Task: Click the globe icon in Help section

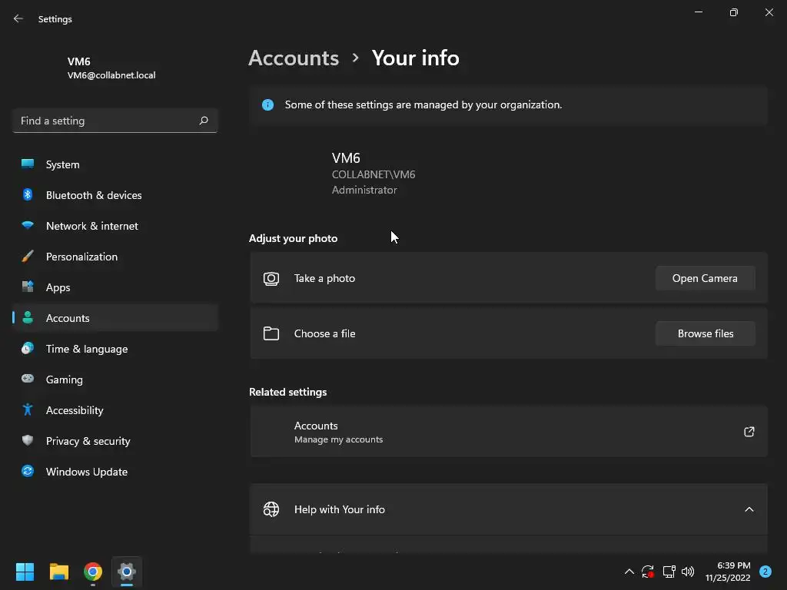Action: (271, 509)
